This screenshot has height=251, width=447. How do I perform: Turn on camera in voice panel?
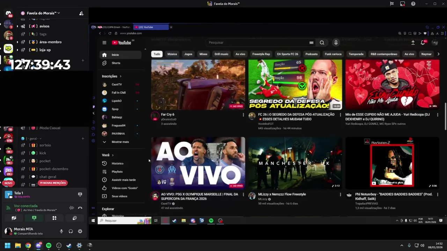tap(14, 218)
